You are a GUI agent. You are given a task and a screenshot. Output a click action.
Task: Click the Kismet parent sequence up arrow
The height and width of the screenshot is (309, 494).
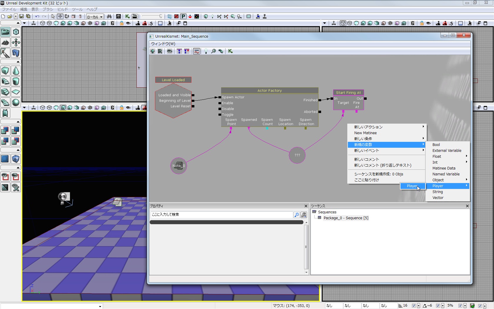click(x=153, y=51)
